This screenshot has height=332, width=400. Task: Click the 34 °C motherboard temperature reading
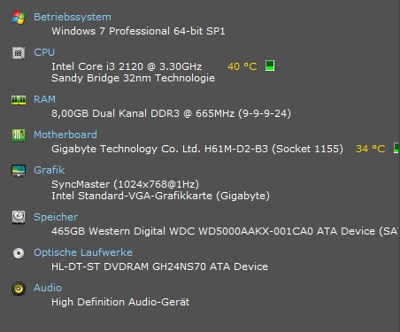click(371, 149)
